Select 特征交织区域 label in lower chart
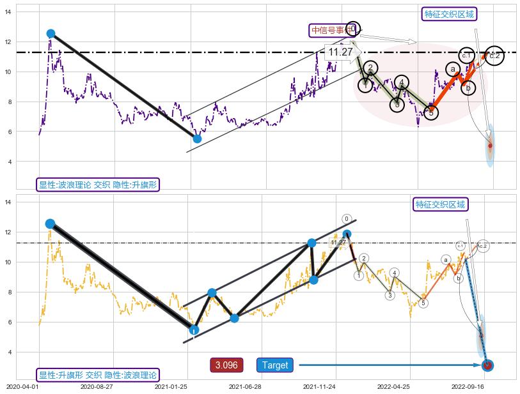This screenshot has height=394, width=520. (x=440, y=204)
